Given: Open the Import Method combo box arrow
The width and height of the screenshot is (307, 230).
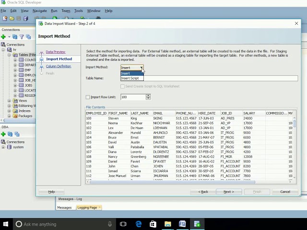Looking at the screenshot, I should (x=142, y=68).
